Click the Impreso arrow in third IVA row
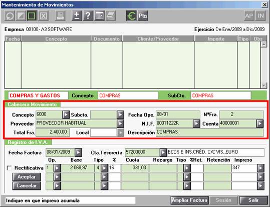Screen dimensions: 270x207 (x=260, y=186)
